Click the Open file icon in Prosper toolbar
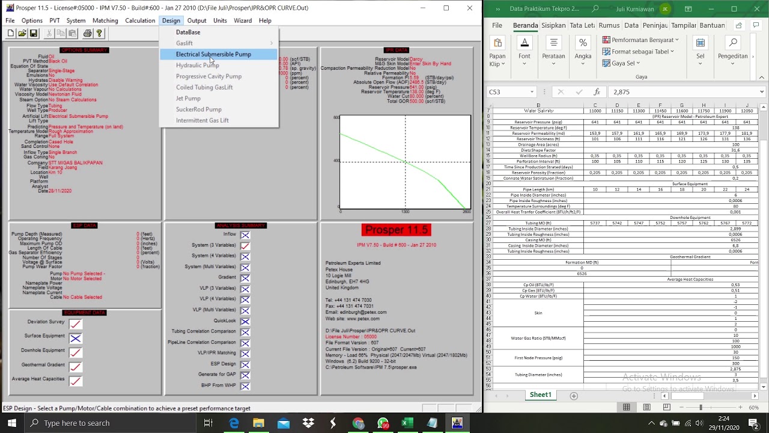 (x=22, y=34)
